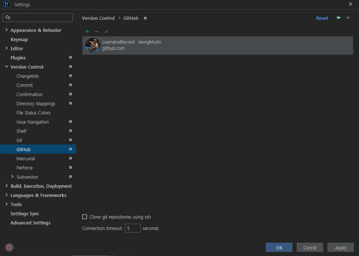359x256 pixels.
Task: Click the project icon beside Changelists
Action: click(70, 76)
